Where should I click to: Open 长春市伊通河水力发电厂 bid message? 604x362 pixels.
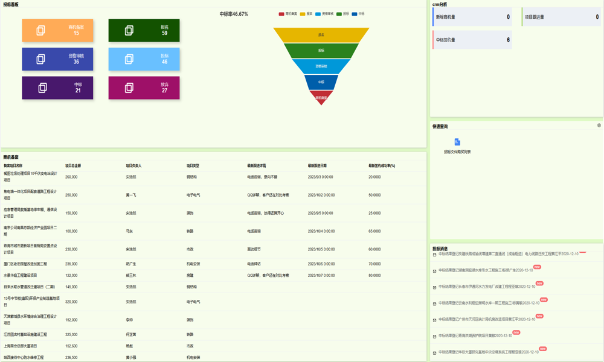487,287
